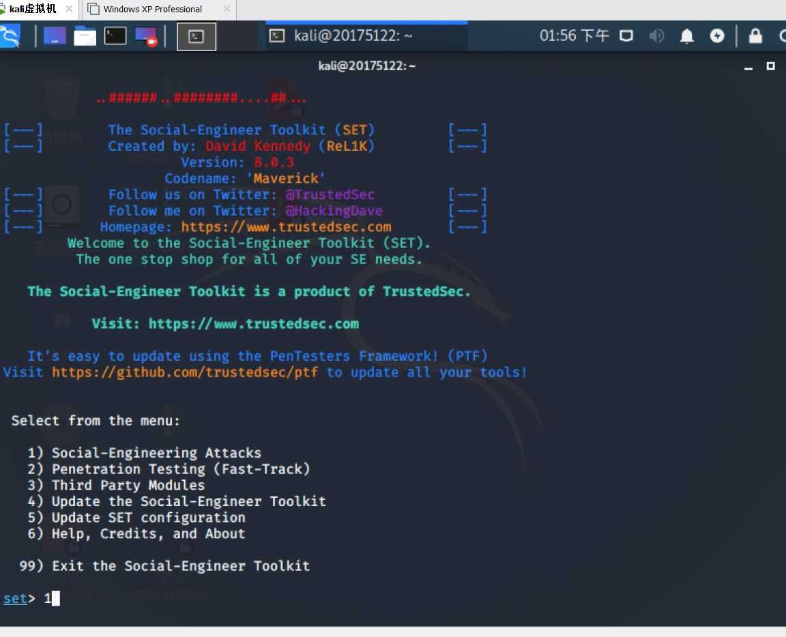Click 'Select from the menu:' text
The width and height of the screenshot is (786, 637).
(96, 421)
